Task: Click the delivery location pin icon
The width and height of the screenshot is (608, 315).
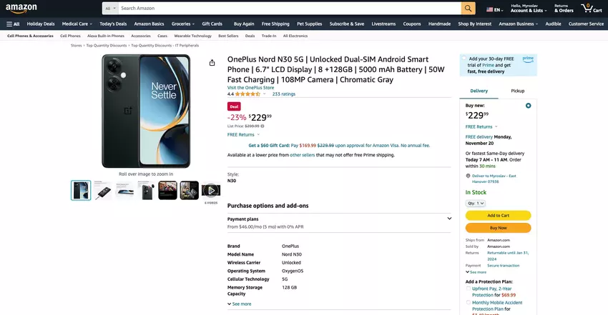Action: (x=468, y=176)
